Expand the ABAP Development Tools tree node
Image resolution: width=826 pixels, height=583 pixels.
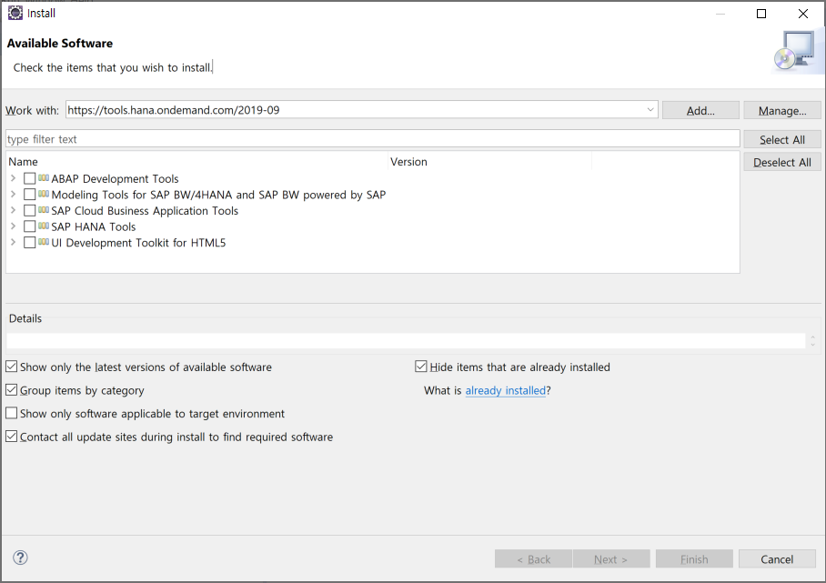coord(13,178)
